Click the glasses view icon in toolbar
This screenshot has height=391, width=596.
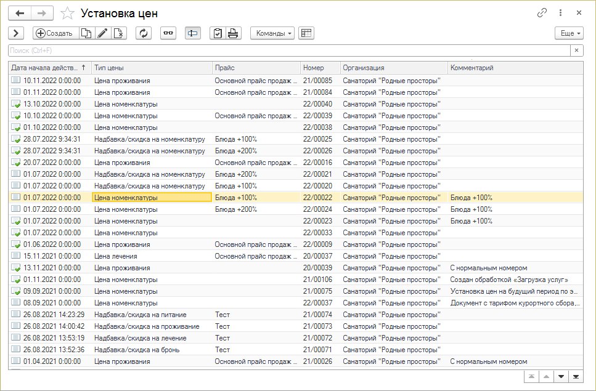(x=168, y=33)
